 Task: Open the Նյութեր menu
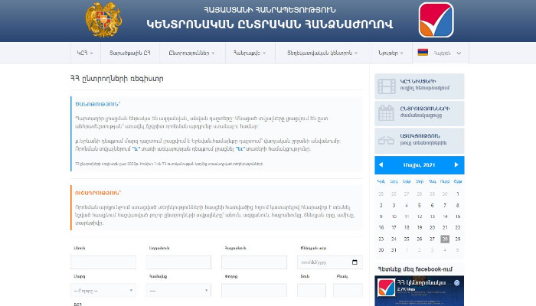pyautogui.click(x=391, y=53)
